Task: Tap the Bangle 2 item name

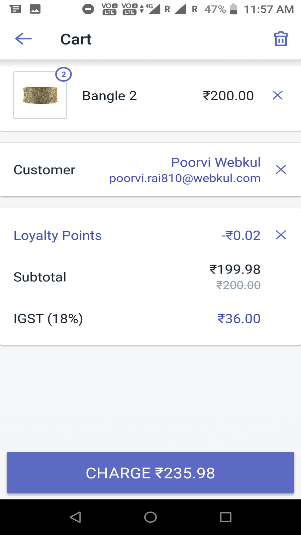Action: tap(109, 96)
